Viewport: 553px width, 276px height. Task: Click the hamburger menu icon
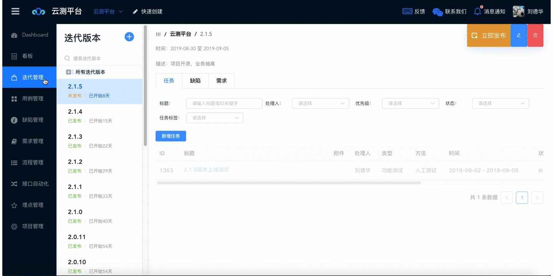click(x=15, y=11)
